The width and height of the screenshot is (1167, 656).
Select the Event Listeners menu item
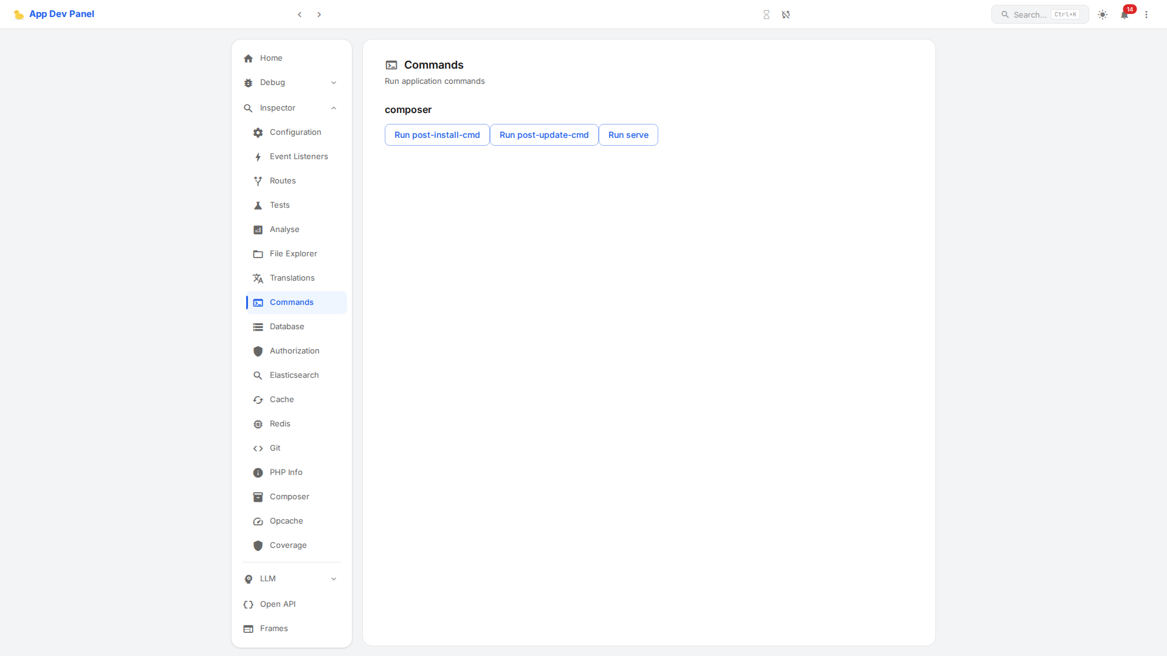coord(299,157)
